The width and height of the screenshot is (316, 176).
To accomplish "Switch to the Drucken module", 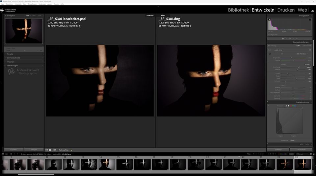I will tap(286, 10).
